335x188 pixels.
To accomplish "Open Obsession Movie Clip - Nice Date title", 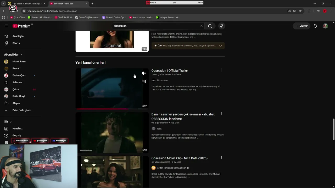I will pyautogui.click(x=179, y=158).
